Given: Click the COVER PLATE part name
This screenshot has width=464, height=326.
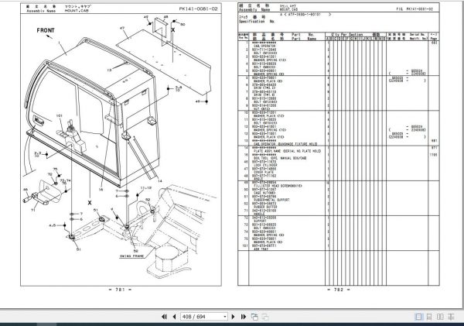Looking at the screenshot, I should 264,172.
